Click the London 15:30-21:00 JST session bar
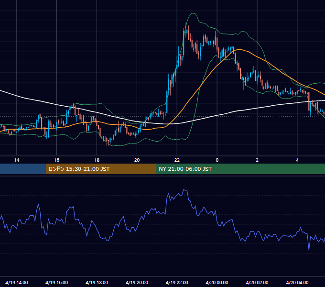 click(101, 169)
